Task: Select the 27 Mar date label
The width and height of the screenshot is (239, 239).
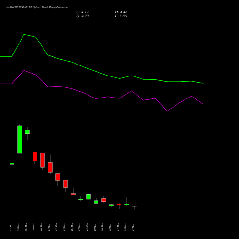Action: pos(133,227)
